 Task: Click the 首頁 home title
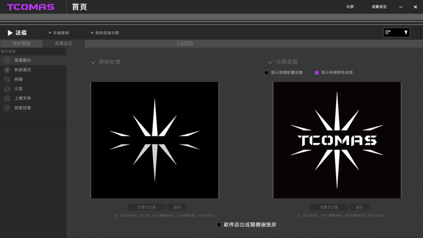(79, 7)
